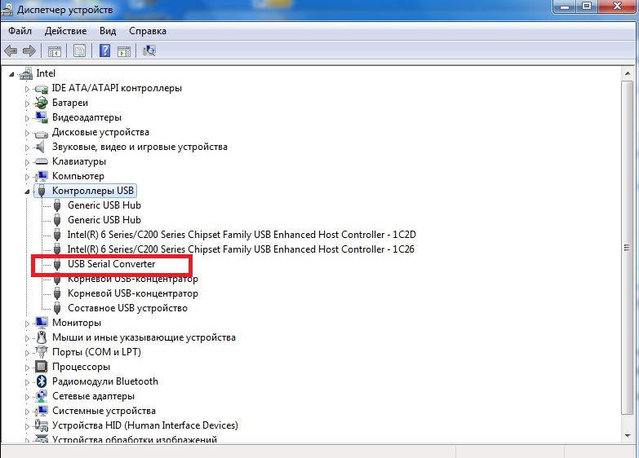The width and height of the screenshot is (639, 458).
Task: Click the Видеоадаптеры display adapter icon
Action: [41, 117]
